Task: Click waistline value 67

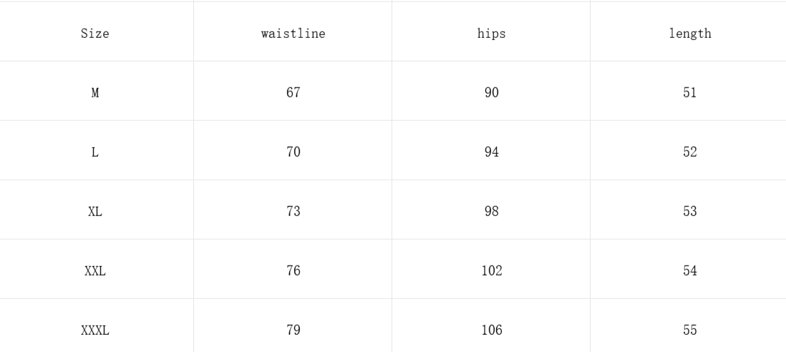Action: coord(293,93)
